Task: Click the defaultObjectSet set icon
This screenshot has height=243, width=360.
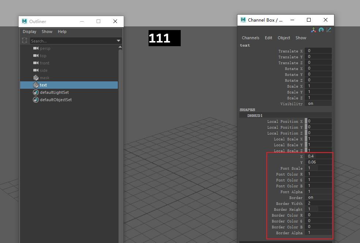Action: (x=36, y=100)
